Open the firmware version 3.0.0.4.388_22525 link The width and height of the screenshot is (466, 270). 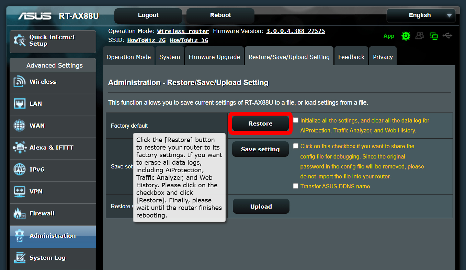(295, 31)
